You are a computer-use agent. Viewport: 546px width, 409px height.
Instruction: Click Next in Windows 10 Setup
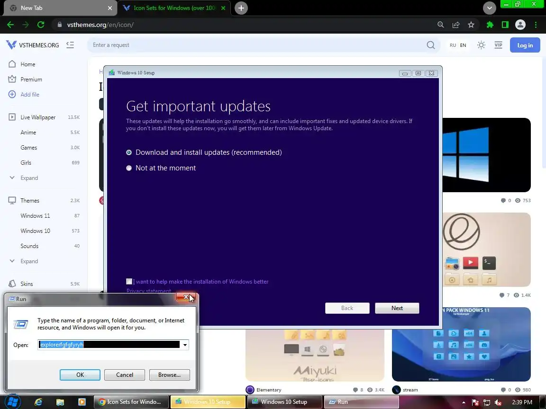pyautogui.click(x=397, y=308)
